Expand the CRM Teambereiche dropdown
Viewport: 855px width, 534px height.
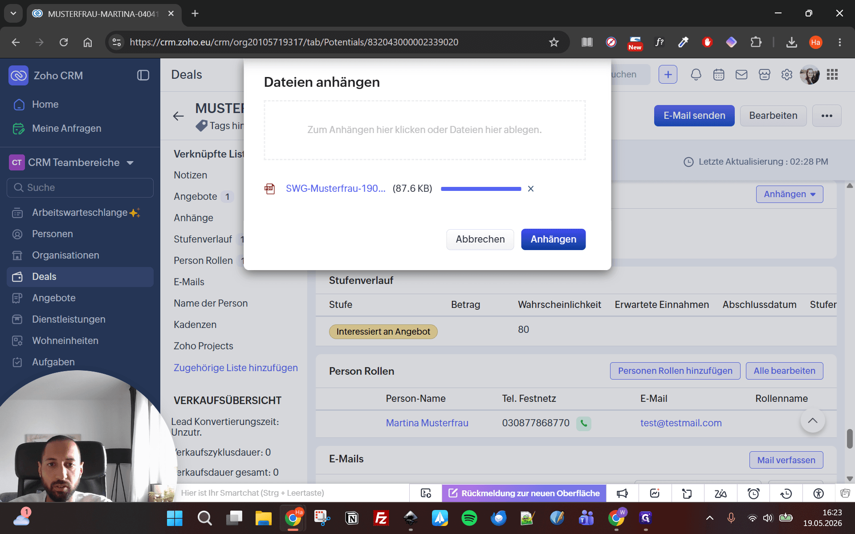pos(130,163)
